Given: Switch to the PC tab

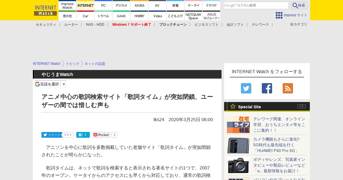Looking at the screenshot, I should click(103, 5).
